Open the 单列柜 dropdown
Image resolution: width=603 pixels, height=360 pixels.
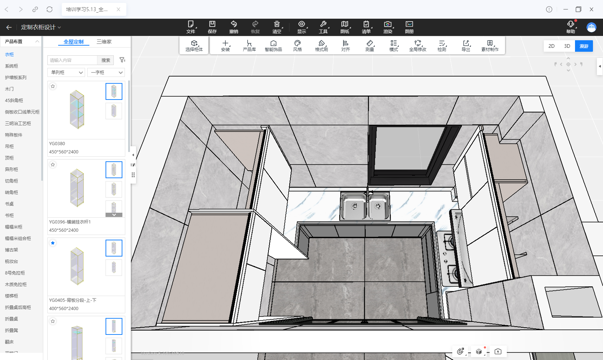66,73
